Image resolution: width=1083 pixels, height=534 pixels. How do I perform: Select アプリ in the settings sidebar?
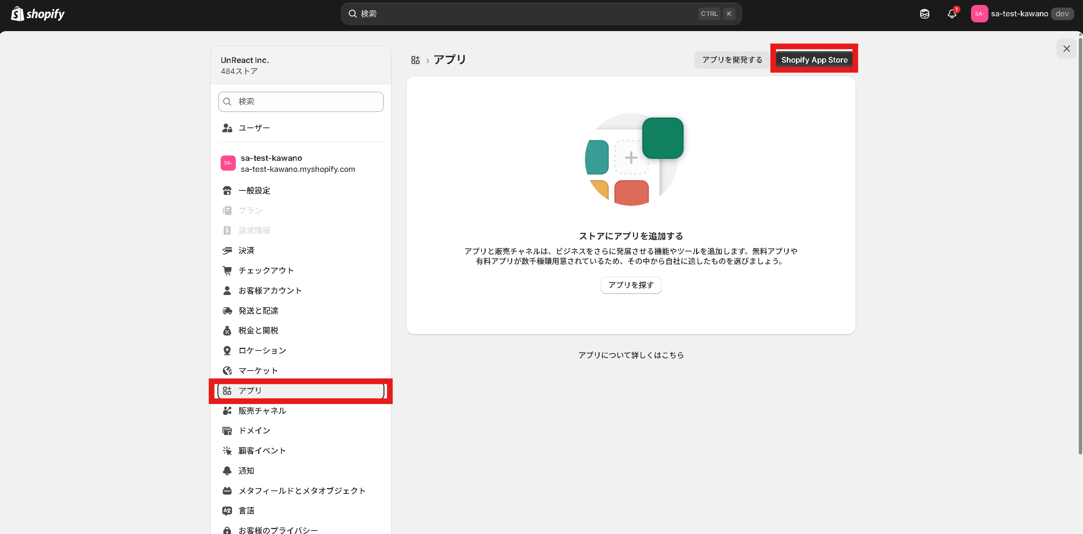301,391
